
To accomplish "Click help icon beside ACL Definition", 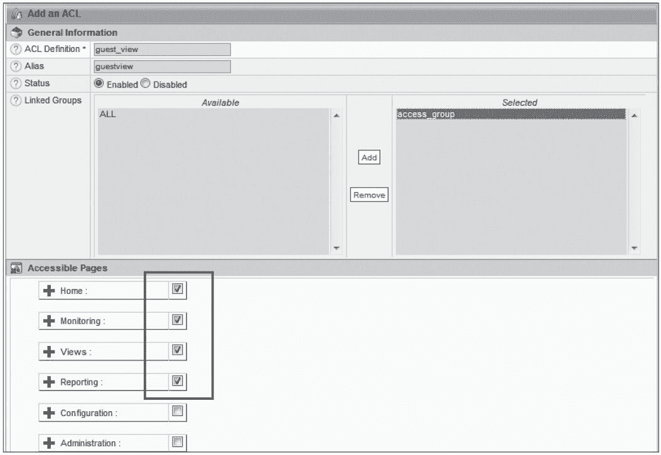I will 15,50.
